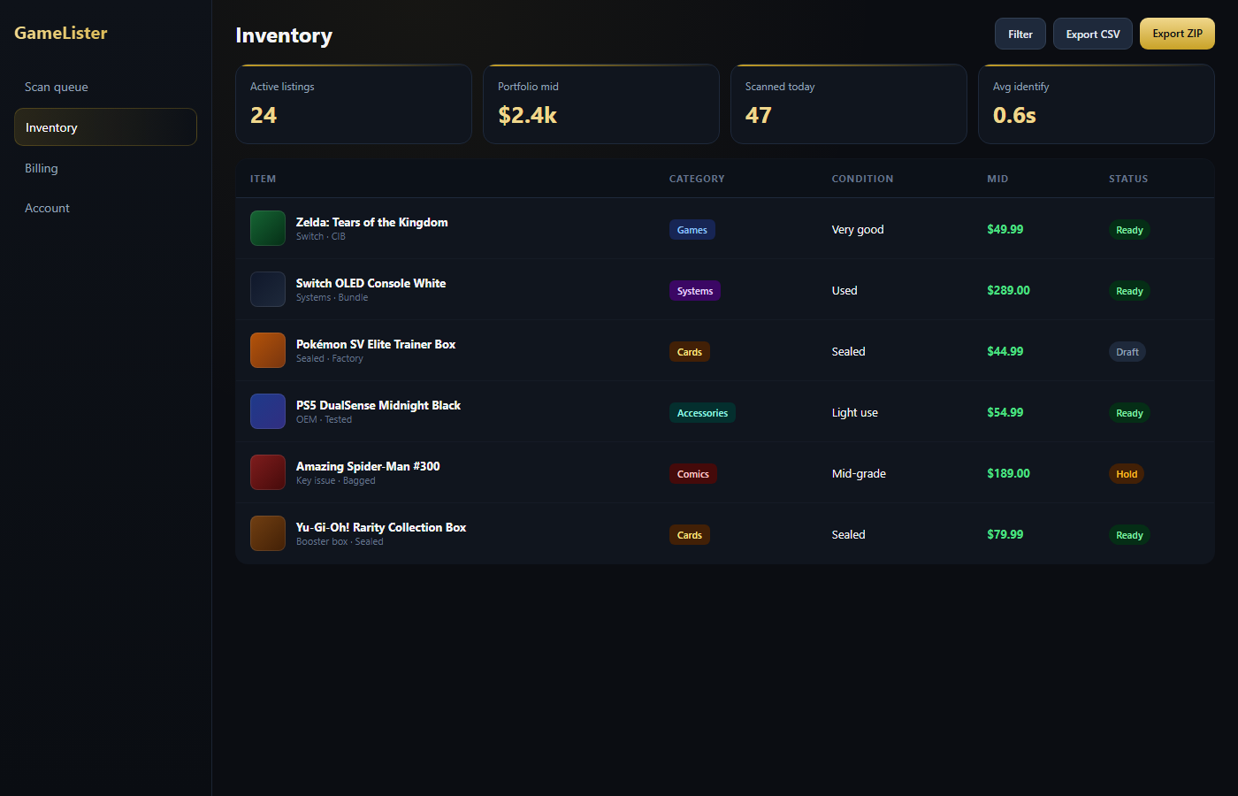Sort by the MID column header
The image size is (1238, 796).
pos(997,179)
